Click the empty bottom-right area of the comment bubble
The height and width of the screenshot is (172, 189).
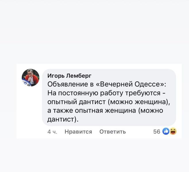click(x=144, y=120)
